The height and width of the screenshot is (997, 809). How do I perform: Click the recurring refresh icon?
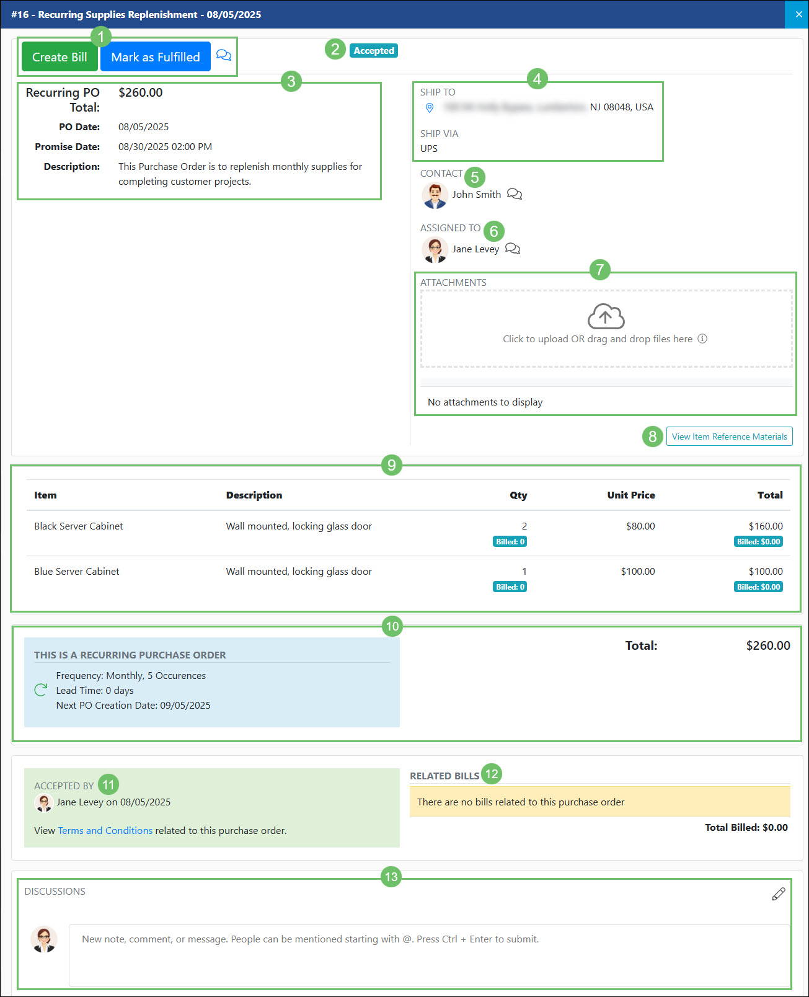point(41,690)
